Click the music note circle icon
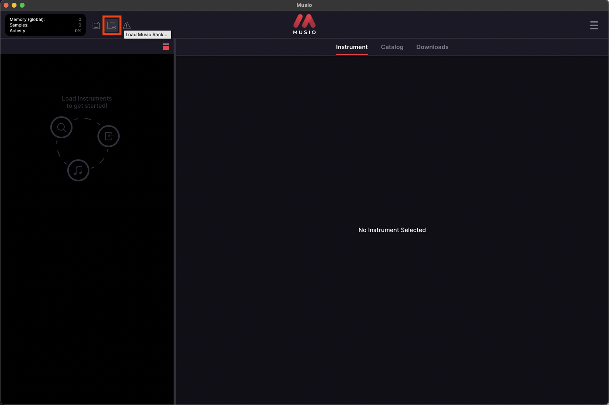The width and height of the screenshot is (609, 405). coord(78,170)
